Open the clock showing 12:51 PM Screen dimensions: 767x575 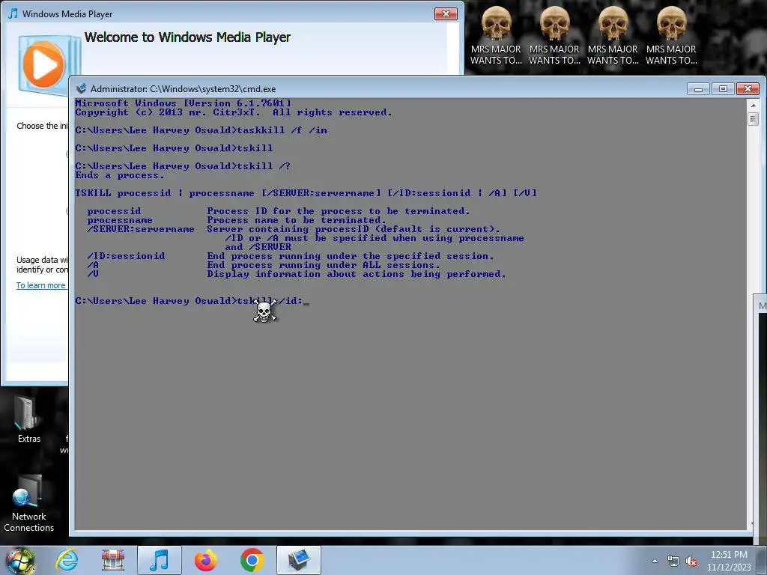click(x=729, y=561)
